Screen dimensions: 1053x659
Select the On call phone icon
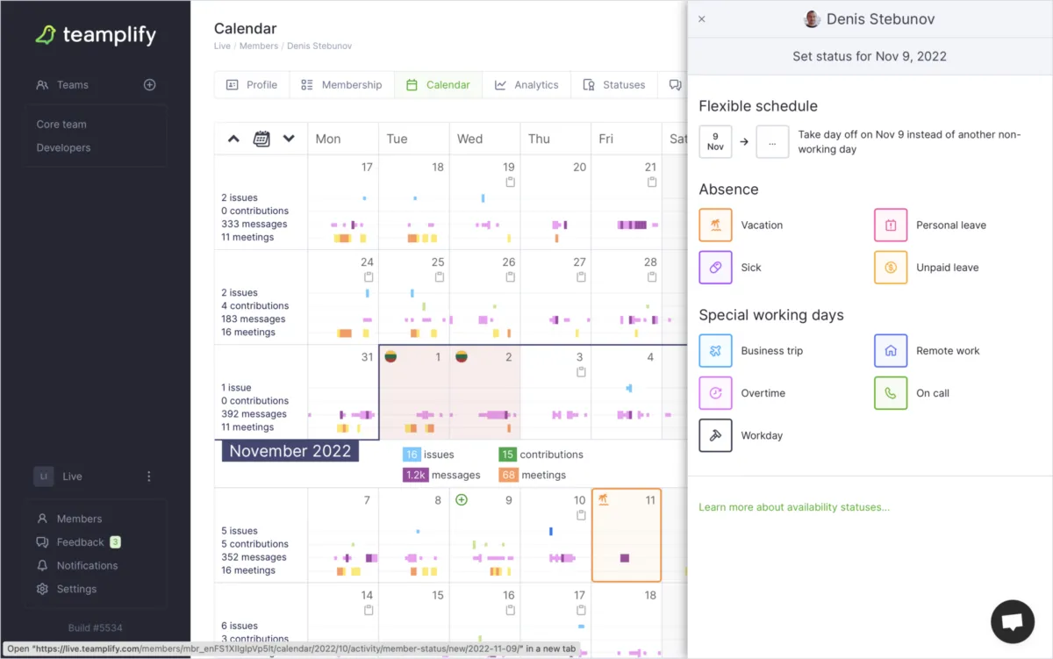(891, 393)
